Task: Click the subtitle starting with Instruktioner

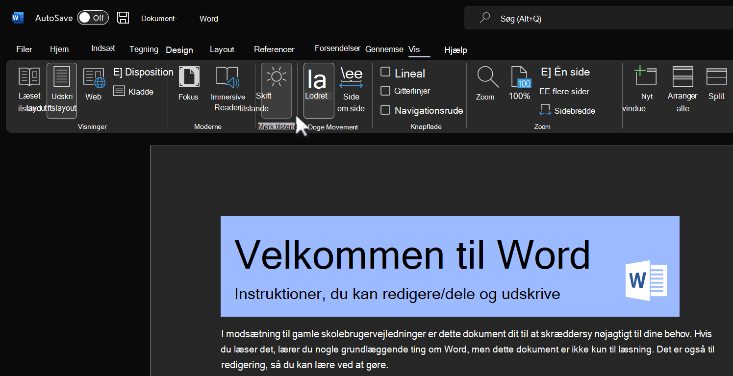Action: pyautogui.click(x=397, y=294)
